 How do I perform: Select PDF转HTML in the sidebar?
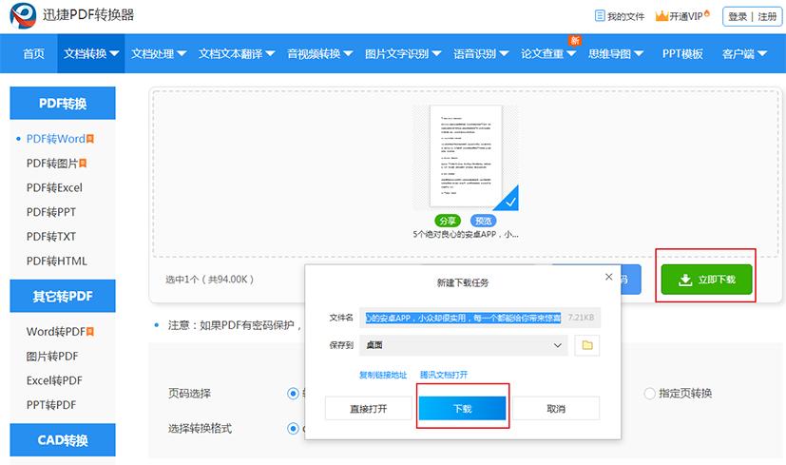point(57,261)
